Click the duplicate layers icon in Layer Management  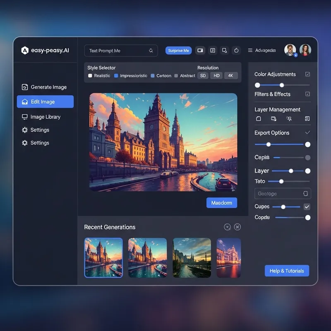(274, 119)
